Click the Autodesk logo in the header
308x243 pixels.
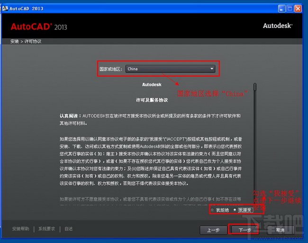point(278,26)
